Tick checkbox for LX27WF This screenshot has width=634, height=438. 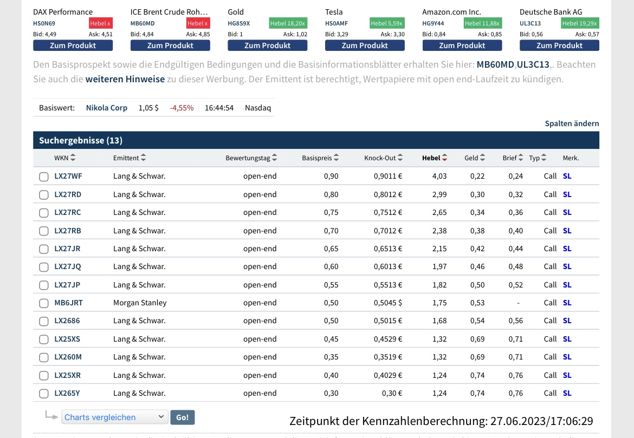pos(44,176)
